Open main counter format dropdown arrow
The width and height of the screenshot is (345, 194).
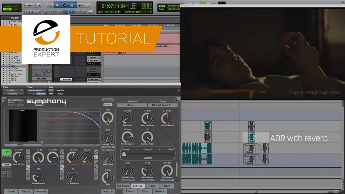point(127,6)
